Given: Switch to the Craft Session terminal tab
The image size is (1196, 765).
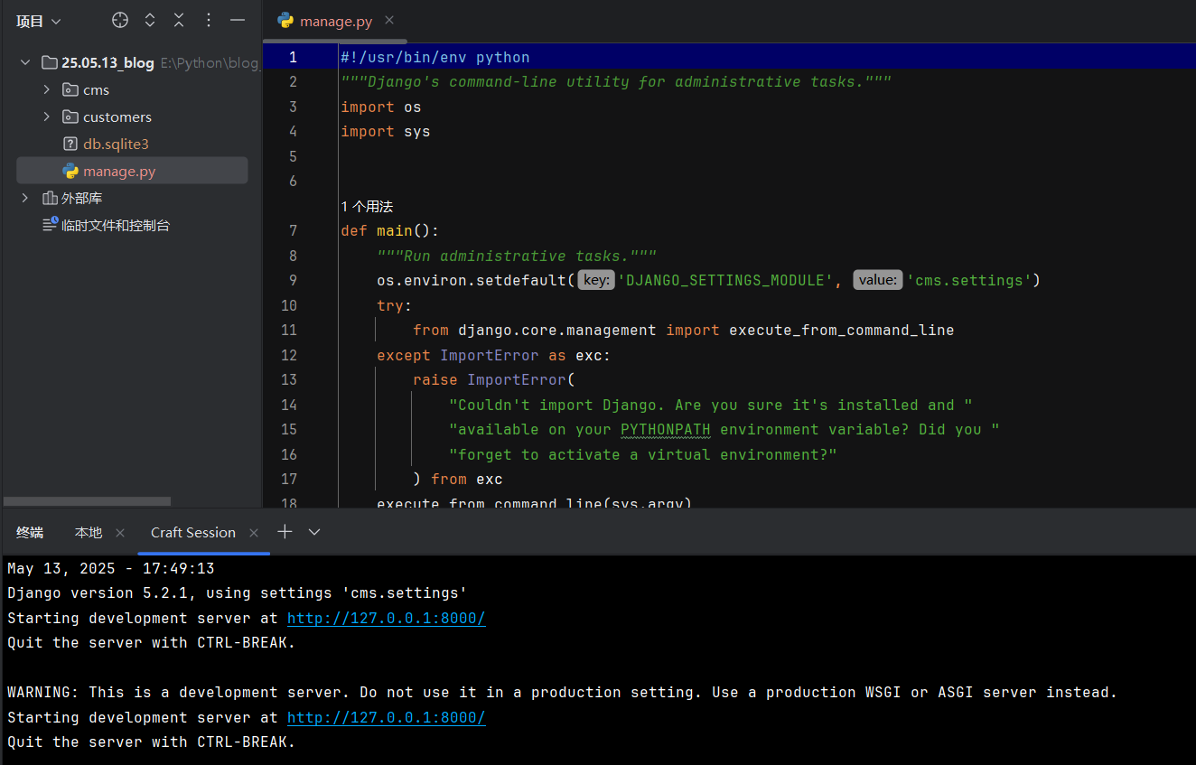Looking at the screenshot, I should (x=193, y=533).
